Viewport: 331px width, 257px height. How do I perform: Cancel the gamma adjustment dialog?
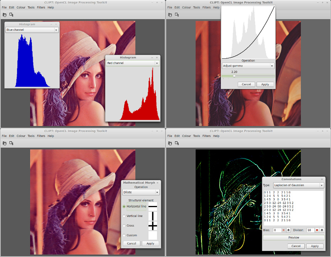[246, 84]
